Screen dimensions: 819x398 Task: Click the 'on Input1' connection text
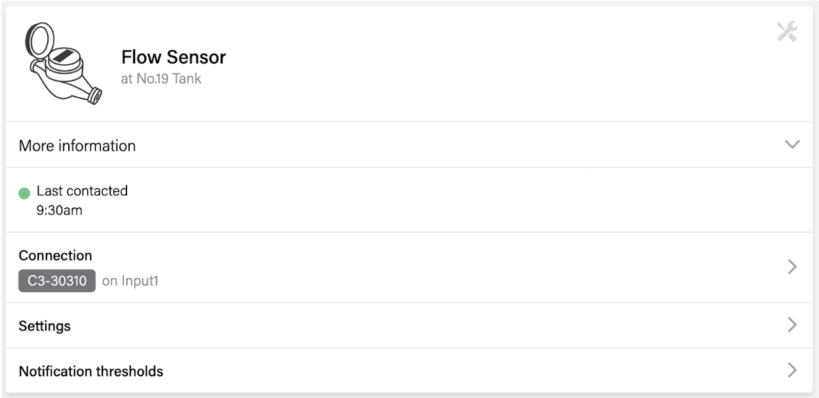point(130,281)
